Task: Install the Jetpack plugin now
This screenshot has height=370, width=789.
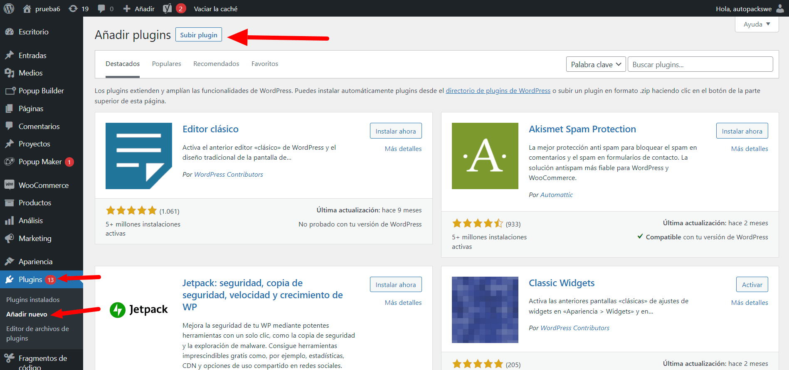Action: [396, 285]
